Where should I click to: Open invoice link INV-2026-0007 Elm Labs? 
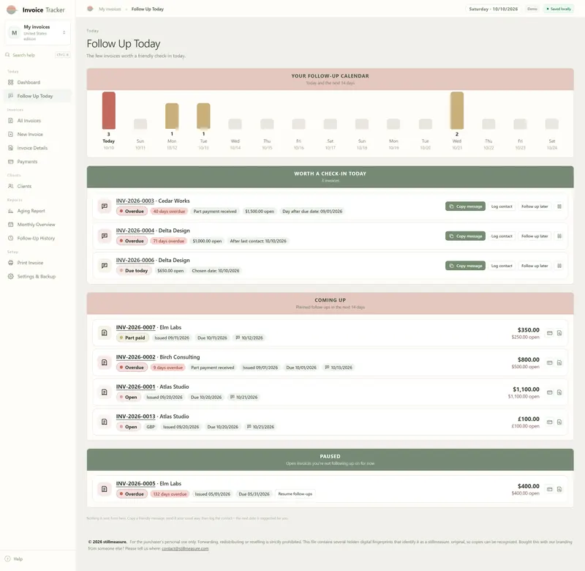coord(135,327)
